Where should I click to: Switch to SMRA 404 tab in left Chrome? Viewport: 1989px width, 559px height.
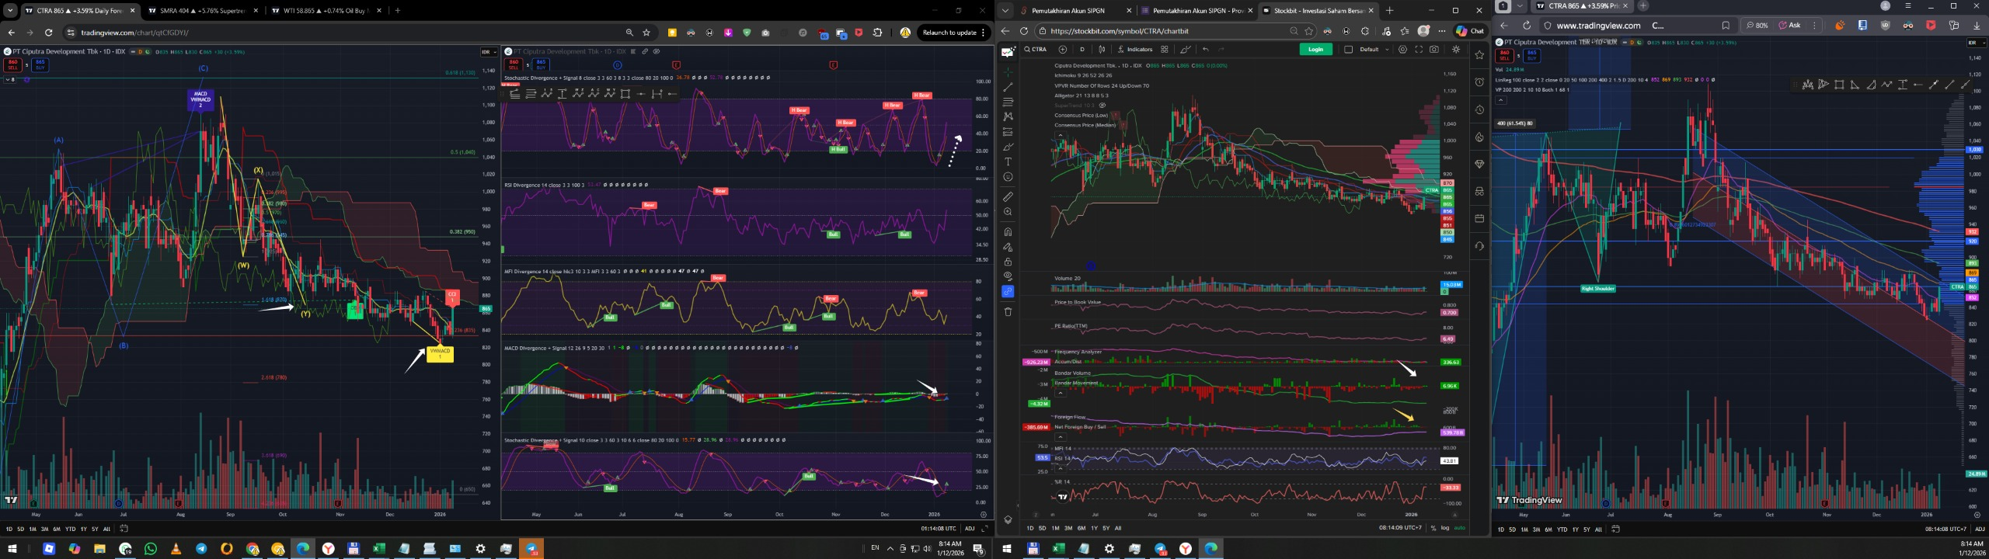[202, 11]
